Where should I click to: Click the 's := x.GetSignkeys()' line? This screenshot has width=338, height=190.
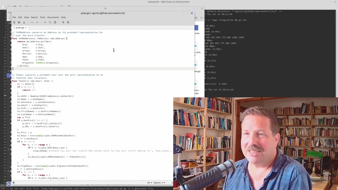coord(30,169)
